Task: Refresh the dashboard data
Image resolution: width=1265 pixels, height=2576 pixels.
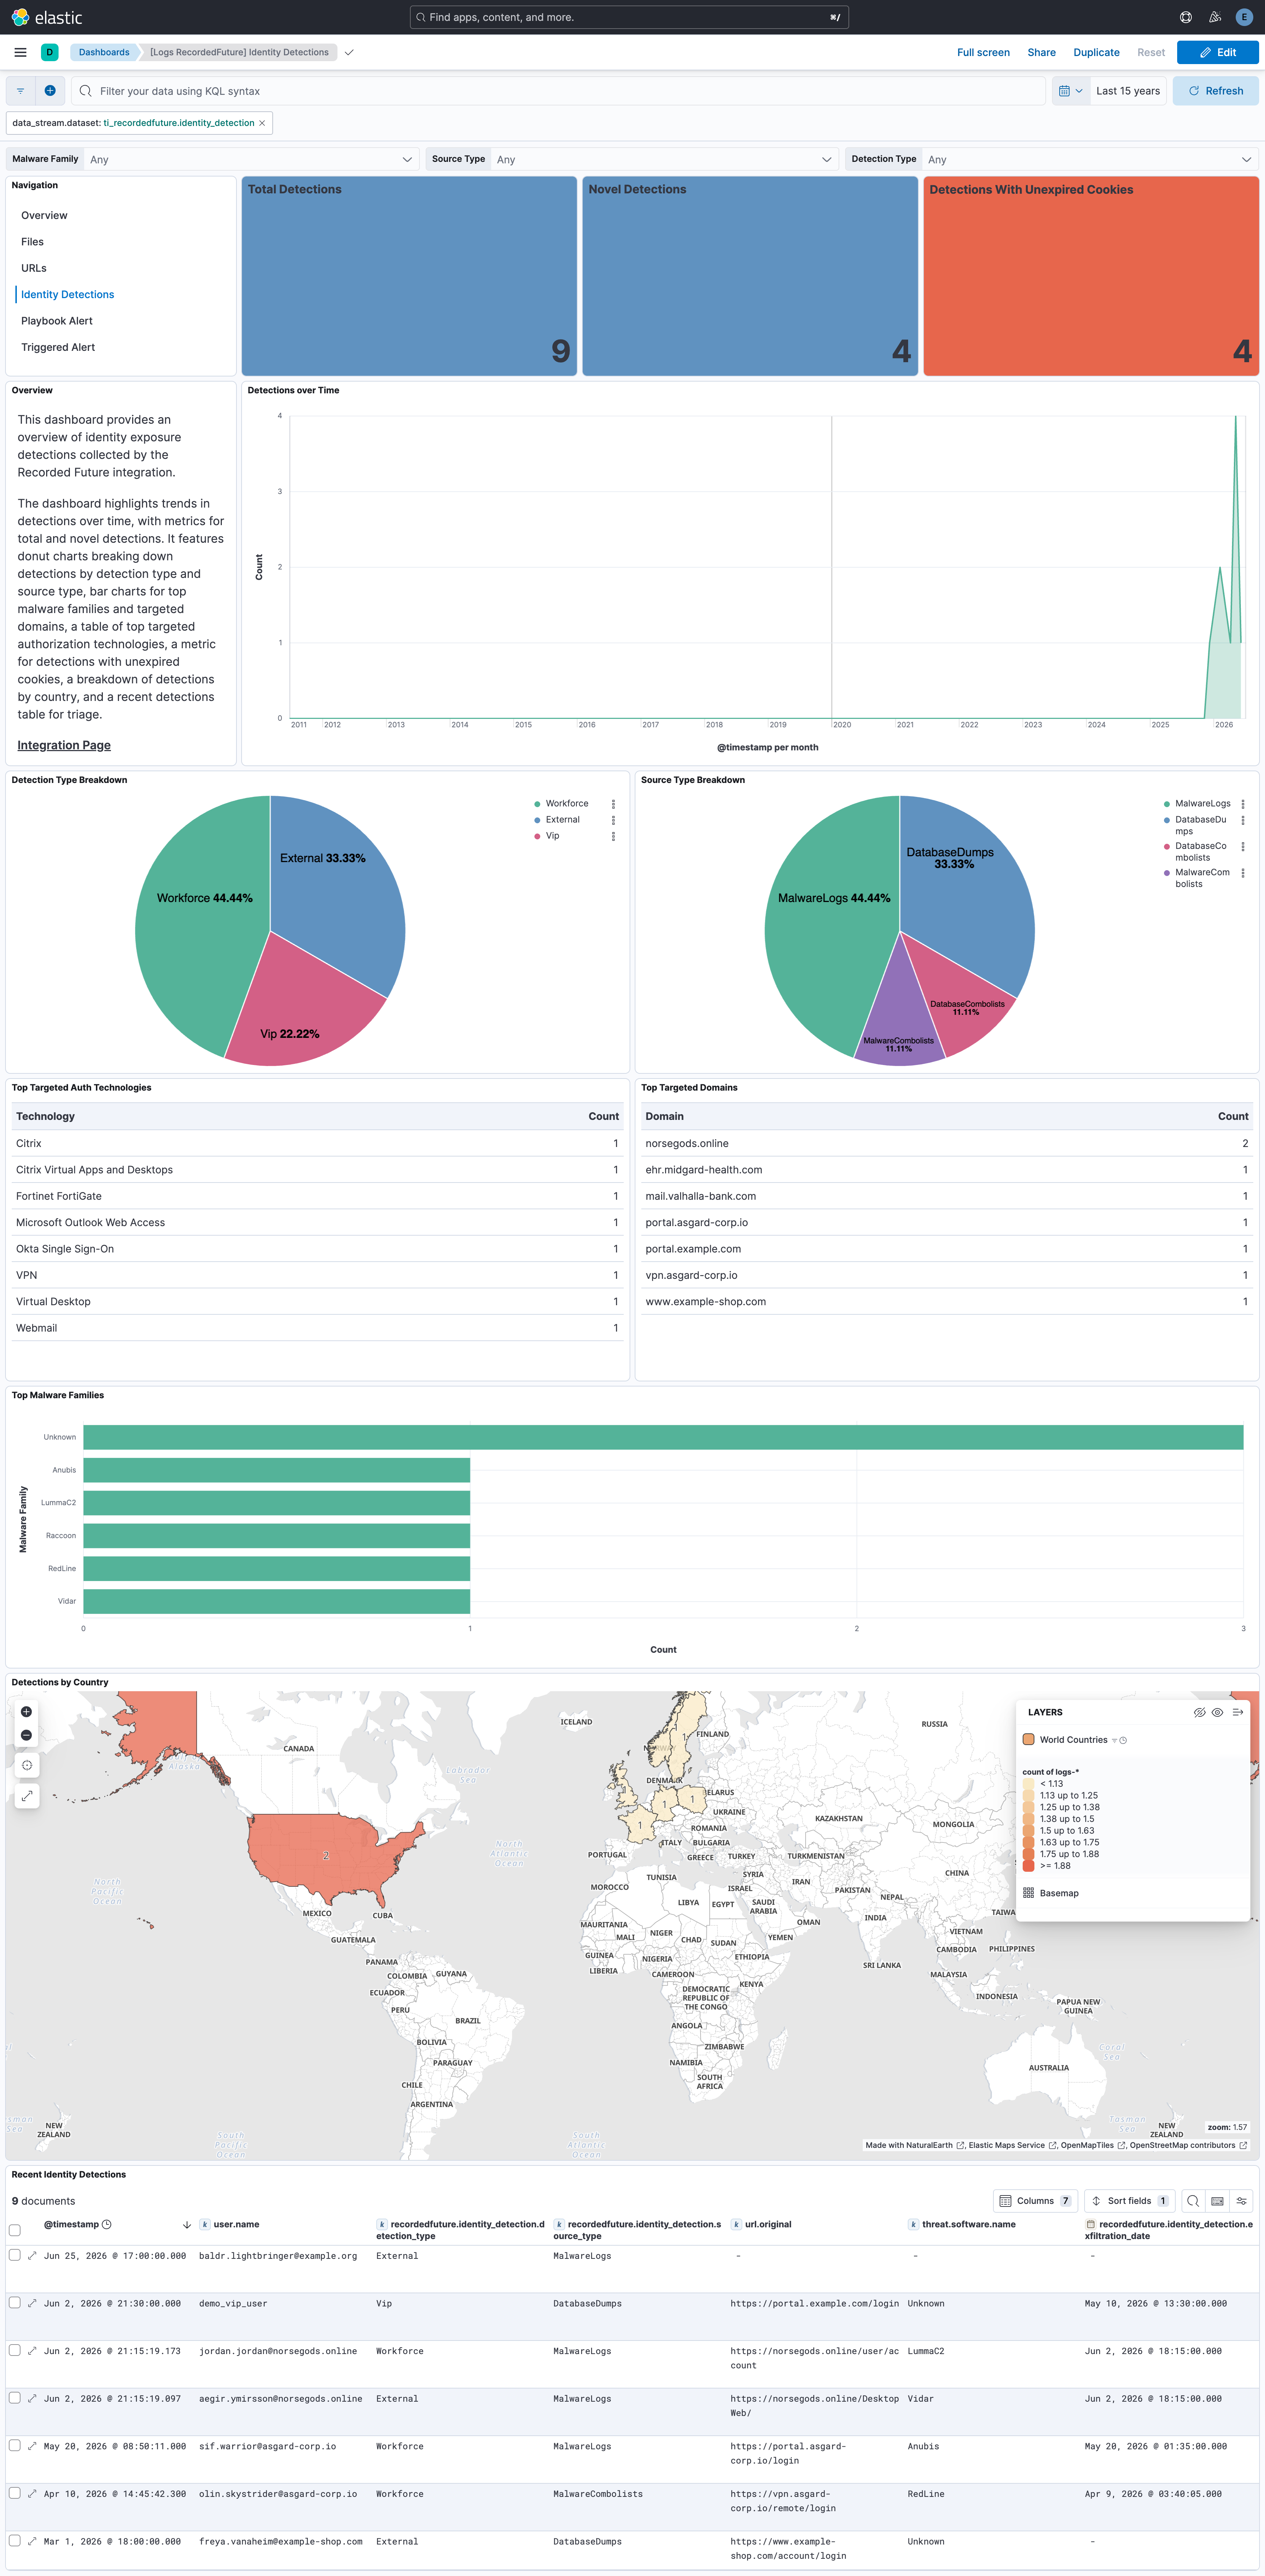Action: click(x=1215, y=91)
